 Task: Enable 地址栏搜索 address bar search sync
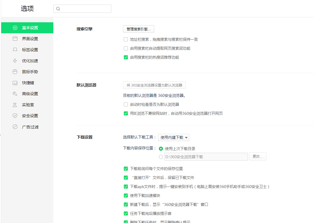(x=126, y=39)
